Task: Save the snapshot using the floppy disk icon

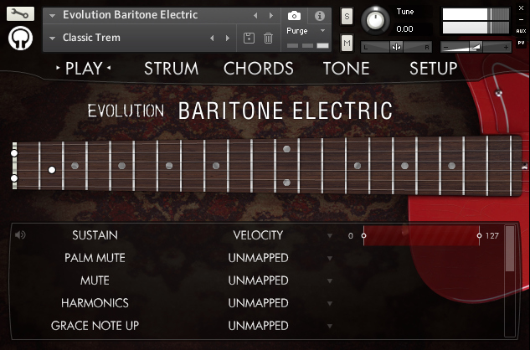Action: pos(249,38)
